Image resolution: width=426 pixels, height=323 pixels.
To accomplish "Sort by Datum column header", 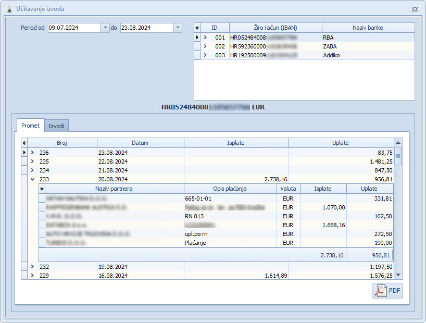I will point(140,143).
